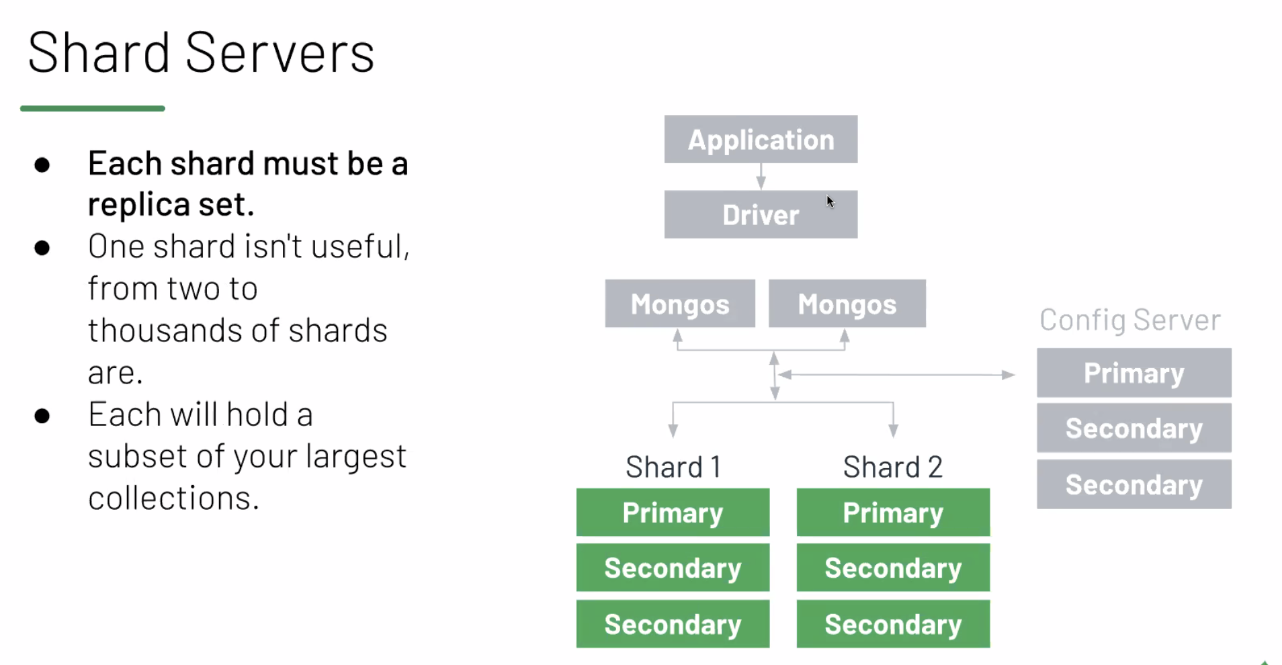Select the green Primary box under Shard 2

pos(893,513)
